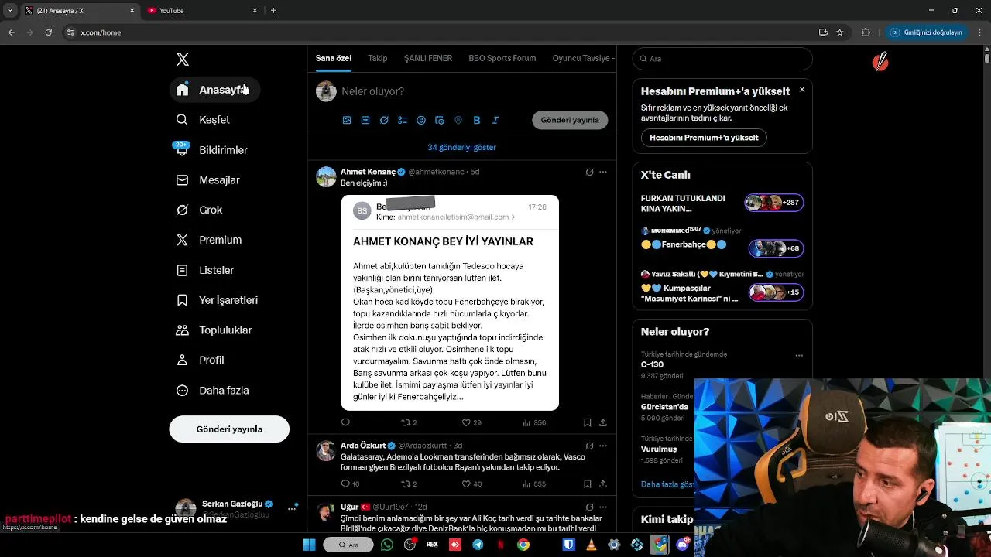
Task: Open WhatsApp from the taskbar
Action: (x=387, y=545)
